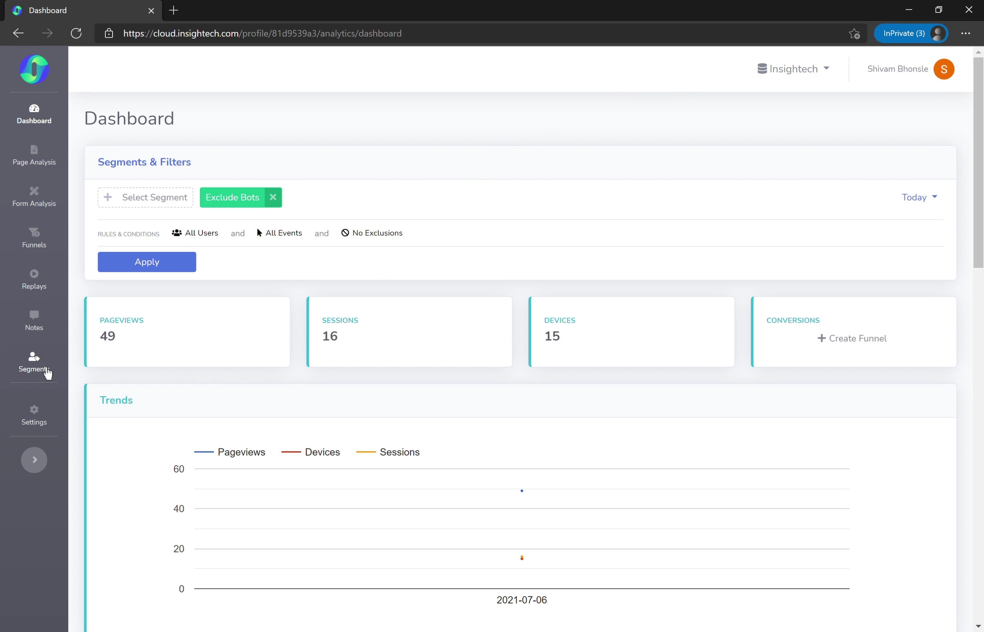Select the Form Analysis tool
Viewport: 984px width, 632px height.
click(x=34, y=196)
